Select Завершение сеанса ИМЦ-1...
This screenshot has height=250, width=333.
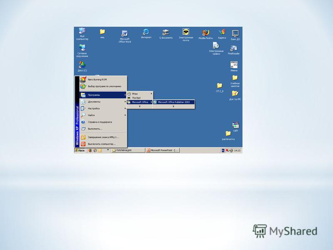pyautogui.click(x=103, y=137)
